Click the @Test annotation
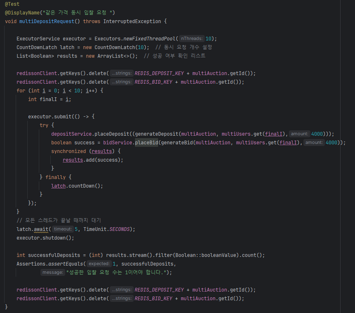 [12, 4]
